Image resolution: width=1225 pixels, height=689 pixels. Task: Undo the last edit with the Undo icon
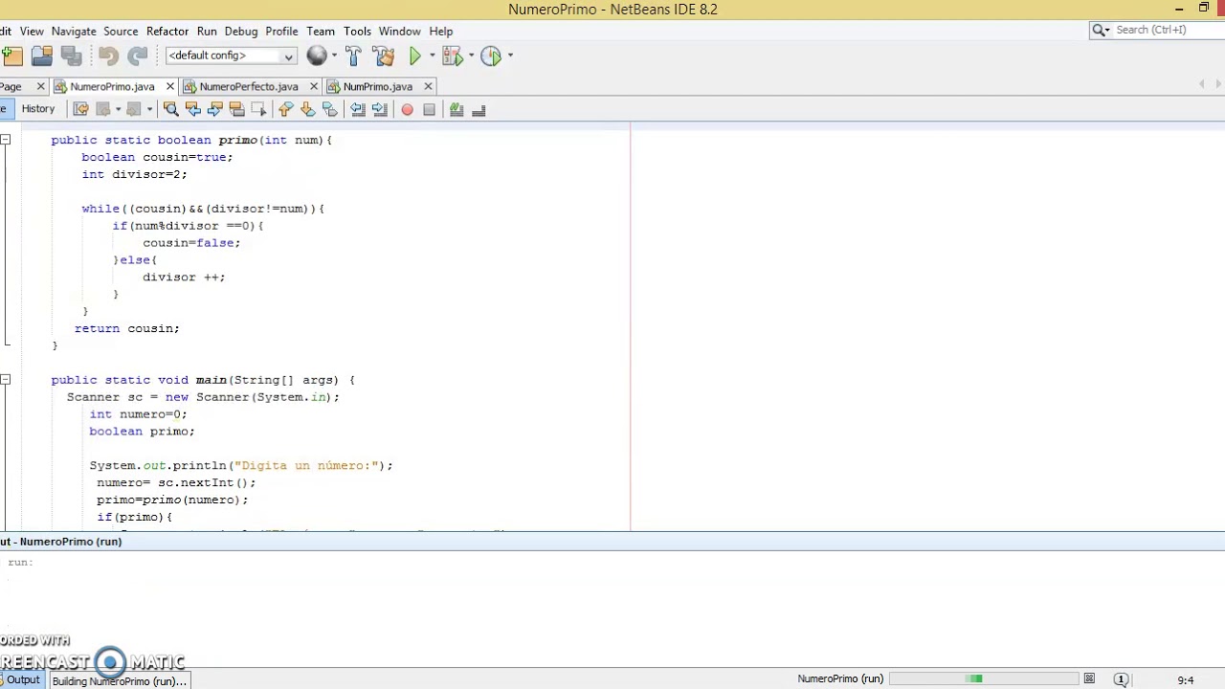tap(108, 56)
